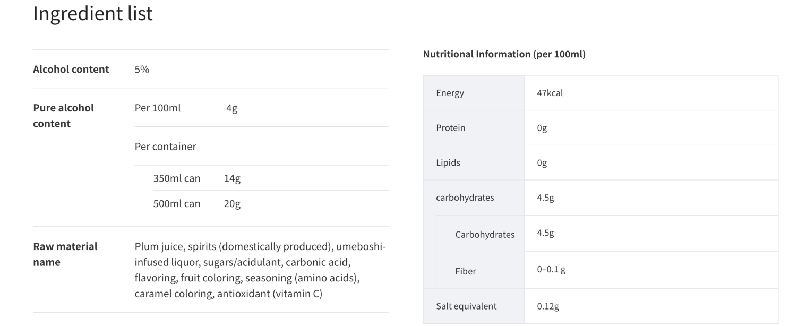This screenshot has height=326, width=789.
Task: Click the Plum juice ingredients paragraph
Action: click(260, 270)
